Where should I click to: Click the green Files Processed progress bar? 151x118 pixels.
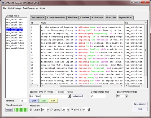(x=21, y=110)
